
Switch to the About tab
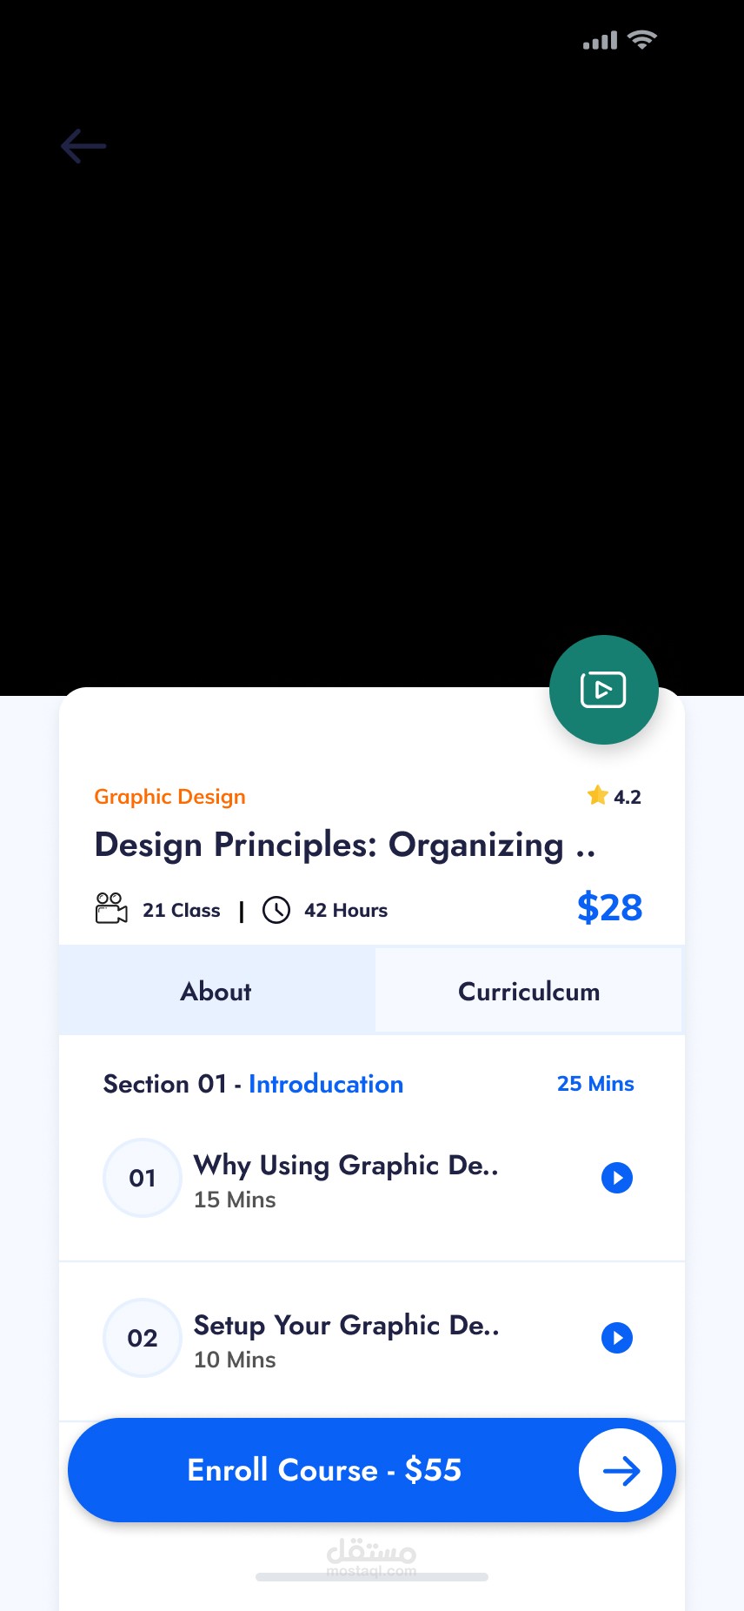(x=216, y=992)
